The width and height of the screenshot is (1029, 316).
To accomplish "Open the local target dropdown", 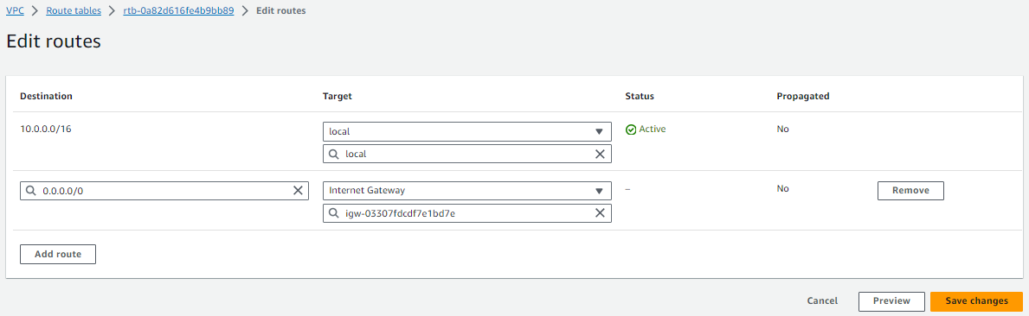I will coord(467,131).
